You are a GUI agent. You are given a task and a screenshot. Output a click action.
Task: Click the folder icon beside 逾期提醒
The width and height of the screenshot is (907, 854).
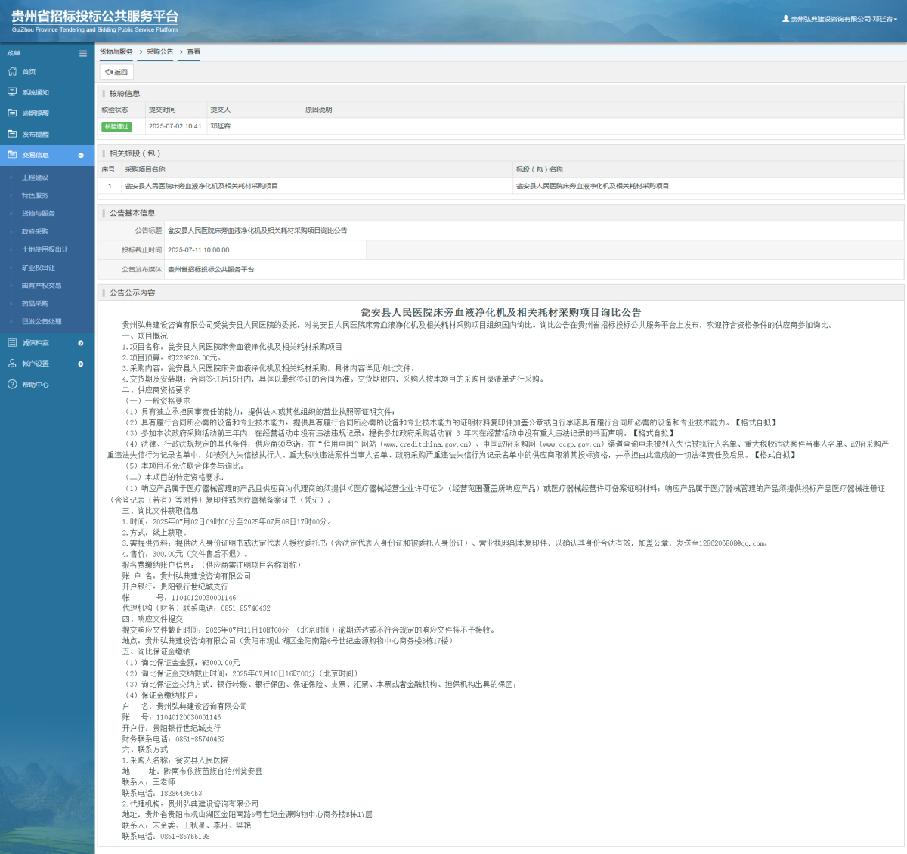(12, 113)
